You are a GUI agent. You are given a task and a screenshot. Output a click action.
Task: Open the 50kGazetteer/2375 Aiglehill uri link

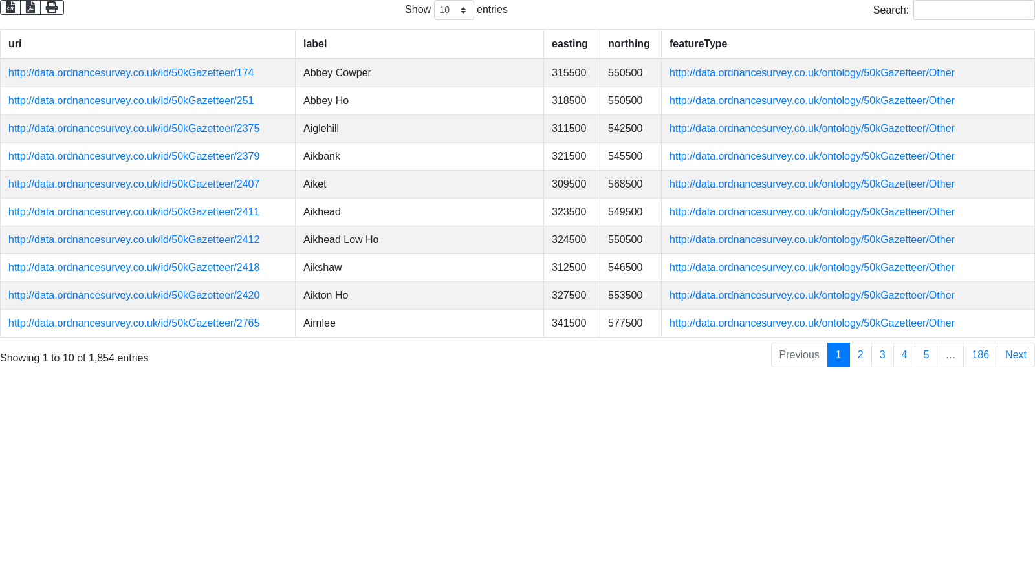click(x=134, y=129)
